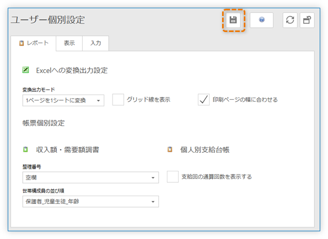Click the ユーザー個別設定 title text
Screen dimensions: 328x239
[x=48, y=20]
